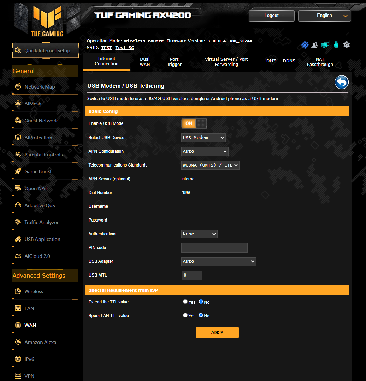Click the AiCloud 2.0 cloud icon

coord(18,256)
